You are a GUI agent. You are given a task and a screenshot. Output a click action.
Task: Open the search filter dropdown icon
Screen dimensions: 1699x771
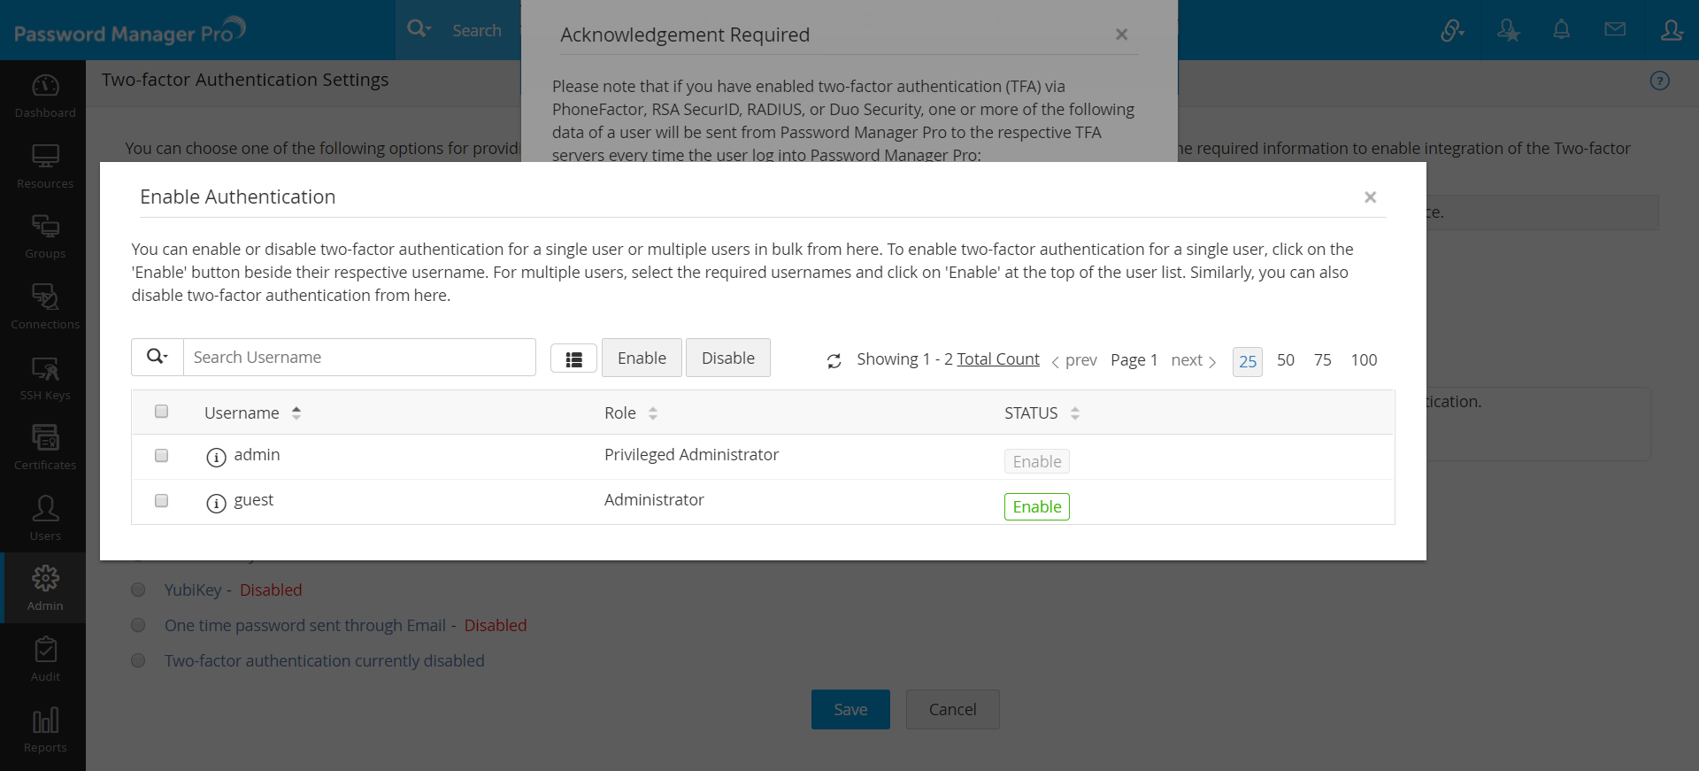(158, 357)
